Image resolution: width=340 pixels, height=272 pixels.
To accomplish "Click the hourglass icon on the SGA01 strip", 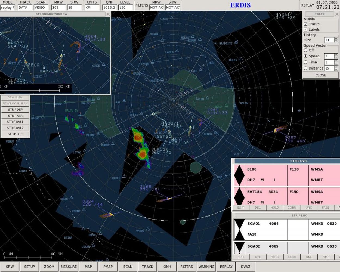I will [x=240, y=229].
